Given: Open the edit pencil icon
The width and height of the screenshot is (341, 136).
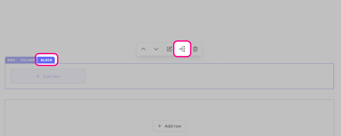Looking at the screenshot, I should (x=169, y=49).
